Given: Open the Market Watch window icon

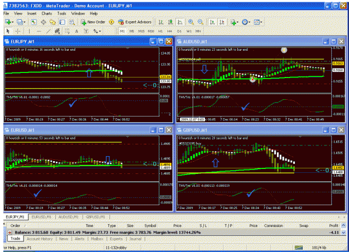Looking at the screenshot, I should click(x=34, y=22).
